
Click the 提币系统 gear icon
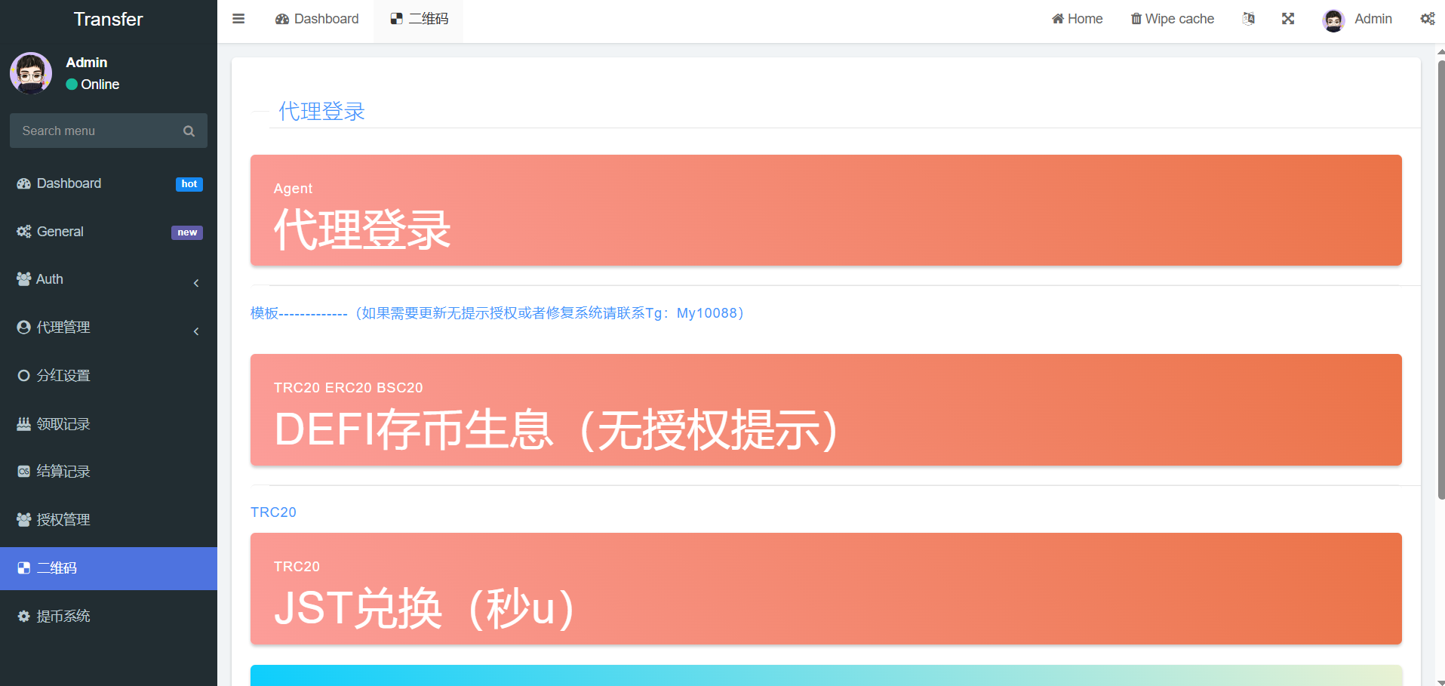pyautogui.click(x=23, y=617)
